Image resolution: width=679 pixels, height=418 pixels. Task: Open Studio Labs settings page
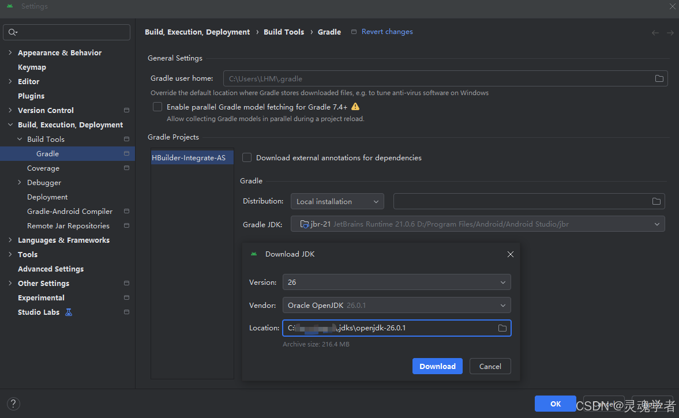[39, 312]
